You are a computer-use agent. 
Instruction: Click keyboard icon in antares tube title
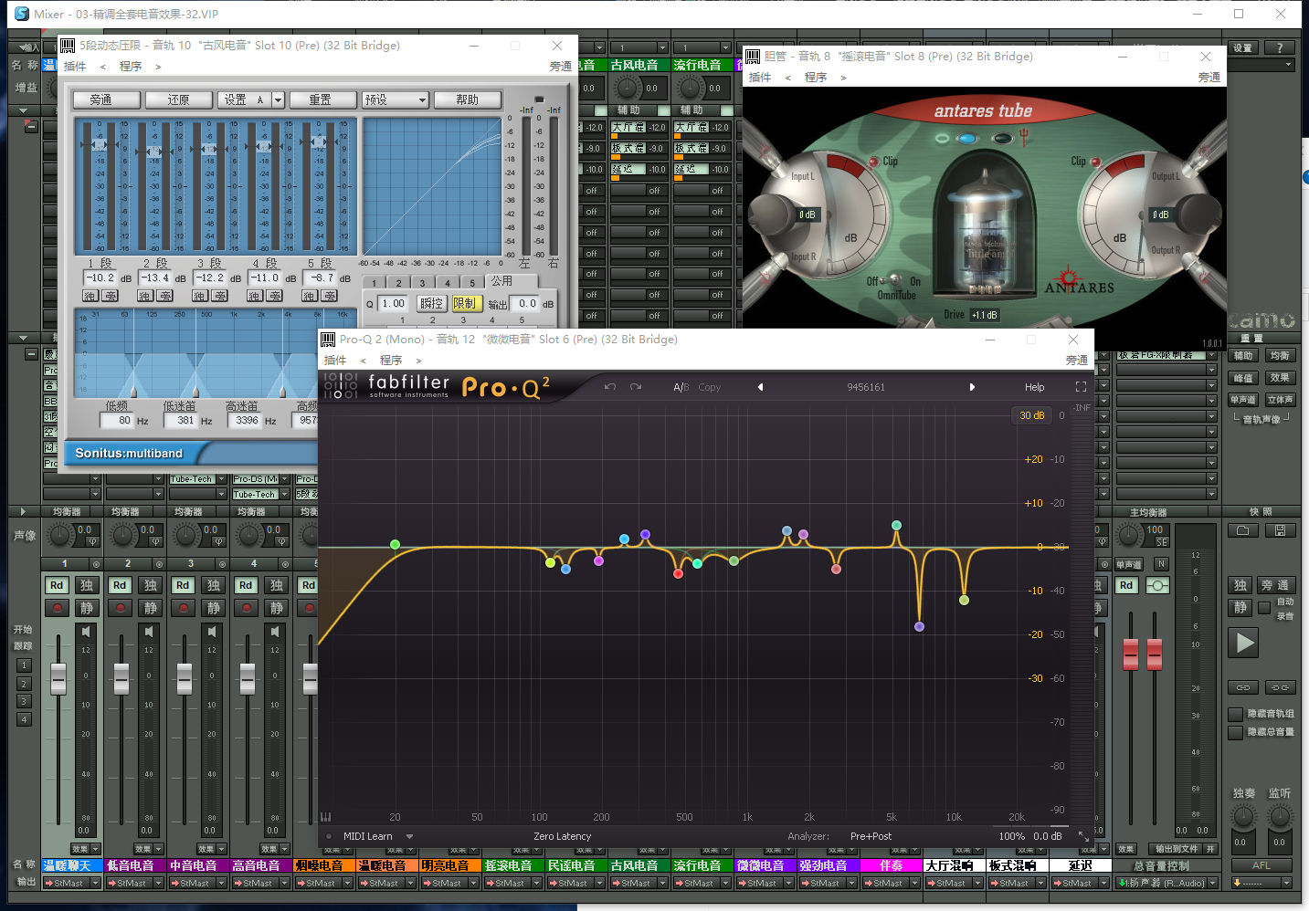point(753,57)
